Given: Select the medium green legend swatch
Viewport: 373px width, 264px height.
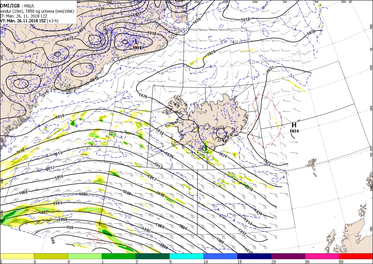Looking at the screenshot, I should 119,256.
